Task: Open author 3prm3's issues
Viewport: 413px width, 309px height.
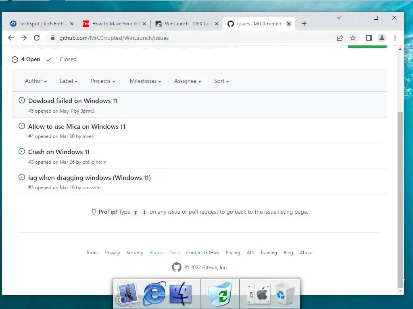Action: pyautogui.click(x=88, y=111)
